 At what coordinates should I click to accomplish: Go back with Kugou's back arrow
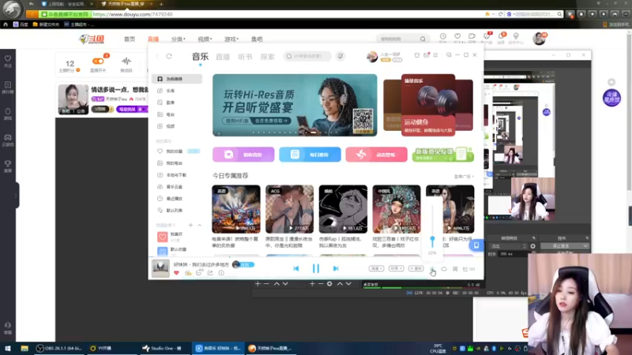(x=157, y=56)
